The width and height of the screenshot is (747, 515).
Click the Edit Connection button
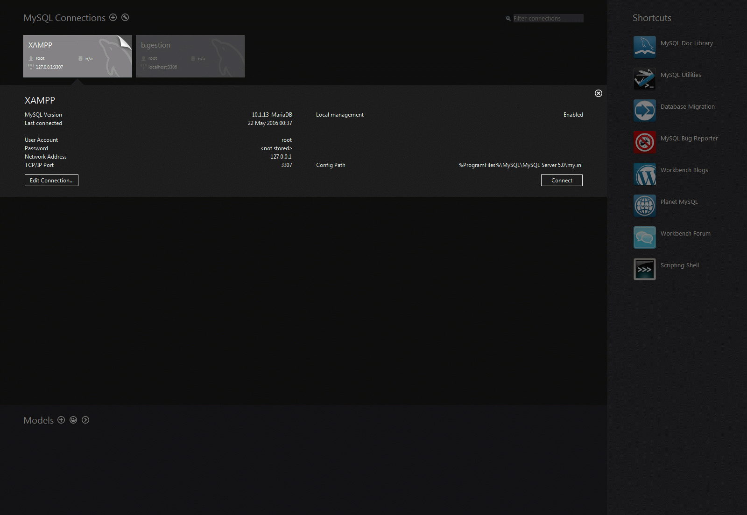51,181
